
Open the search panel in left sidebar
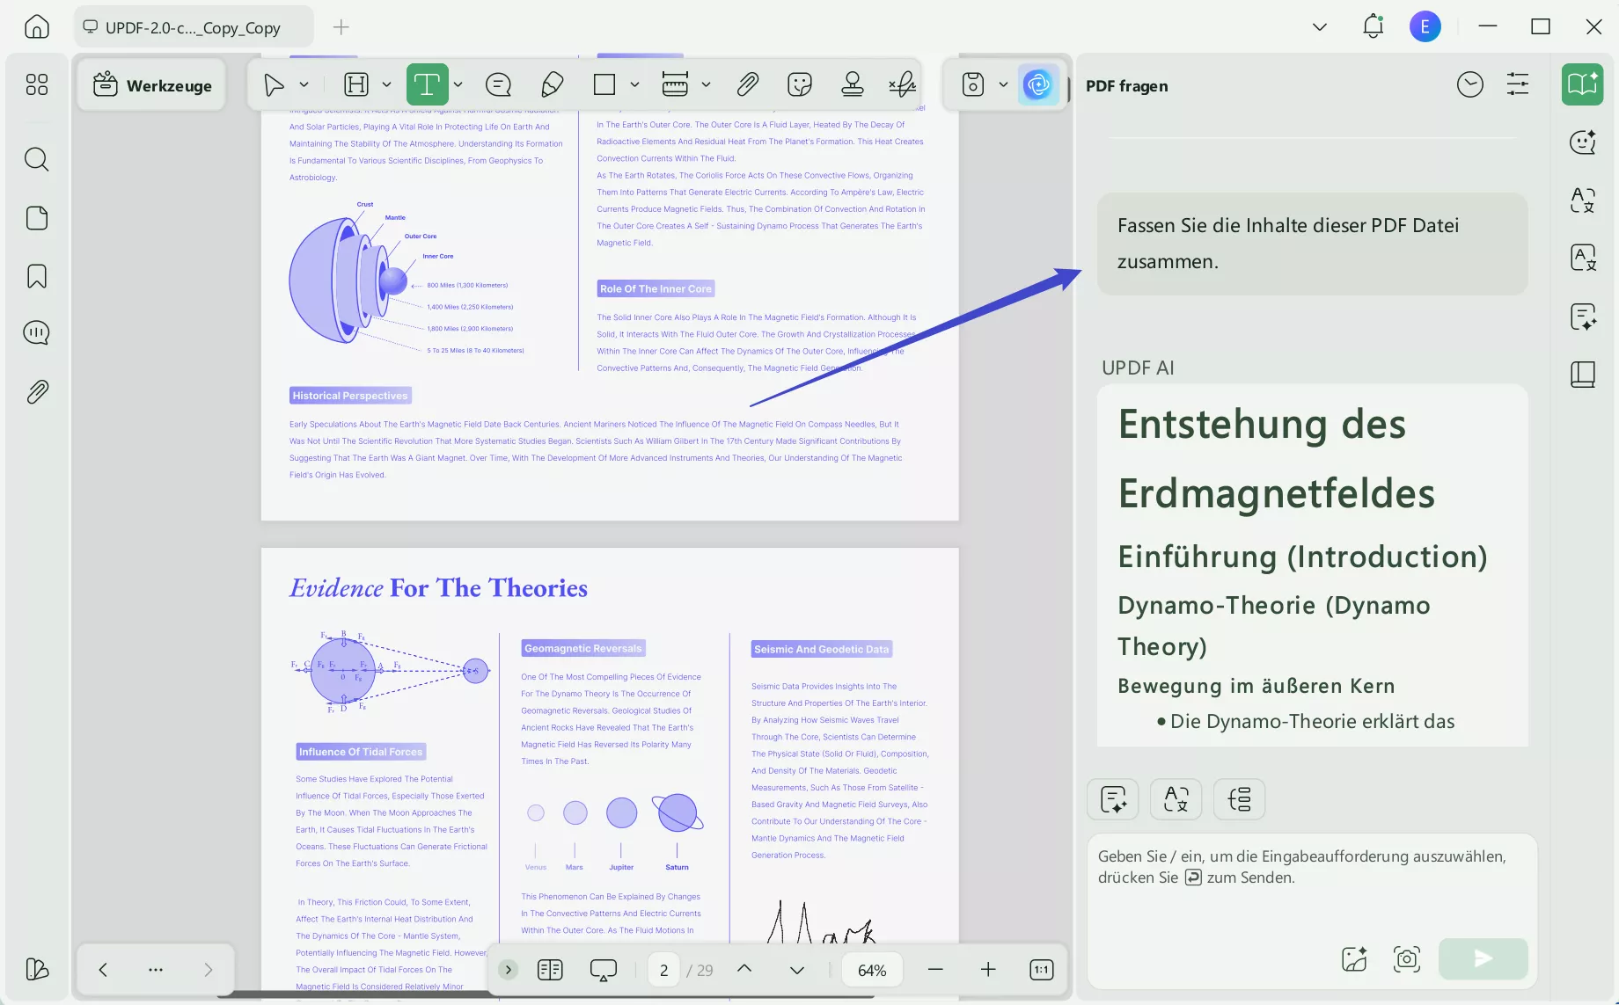coord(36,159)
